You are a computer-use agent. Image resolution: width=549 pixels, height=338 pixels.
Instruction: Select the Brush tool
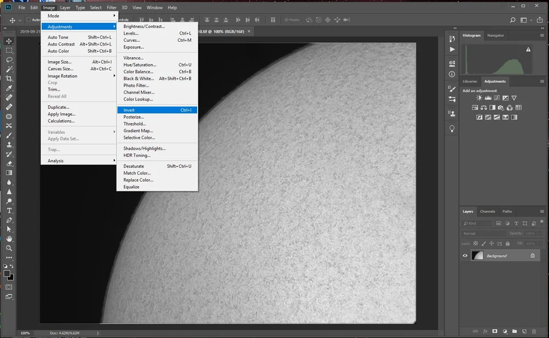(x=9, y=135)
